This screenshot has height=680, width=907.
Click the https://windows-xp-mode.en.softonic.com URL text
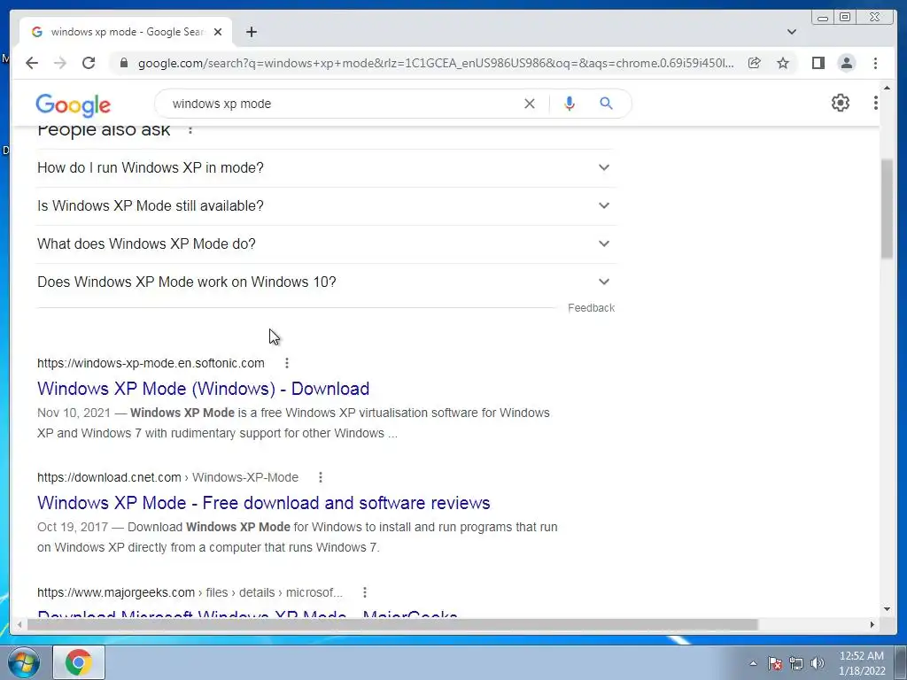pos(151,363)
